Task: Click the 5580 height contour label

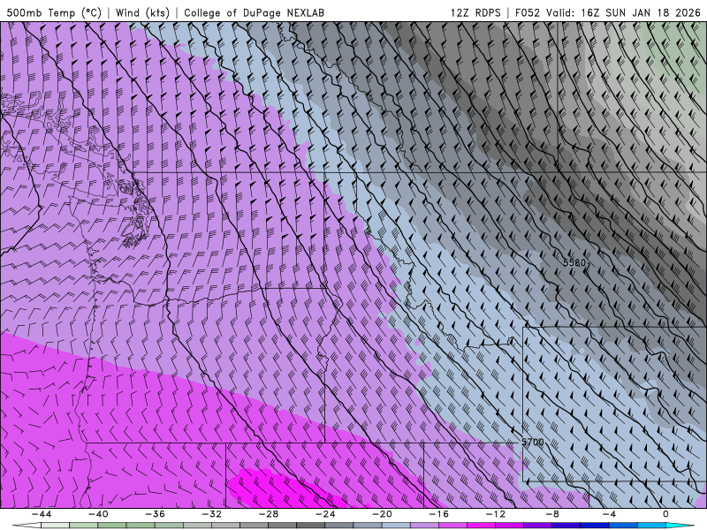Action: 574,262
